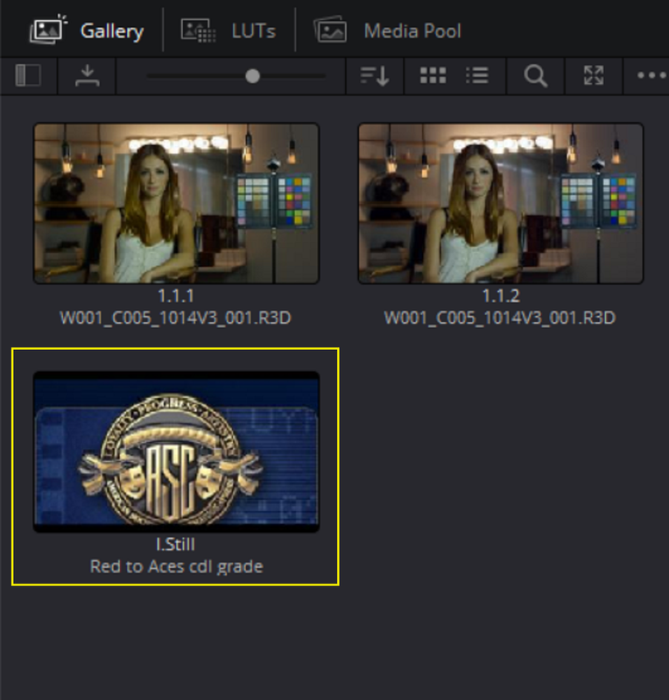
Task: Select still 1.1.2 thumbnail
Action: [501, 203]
